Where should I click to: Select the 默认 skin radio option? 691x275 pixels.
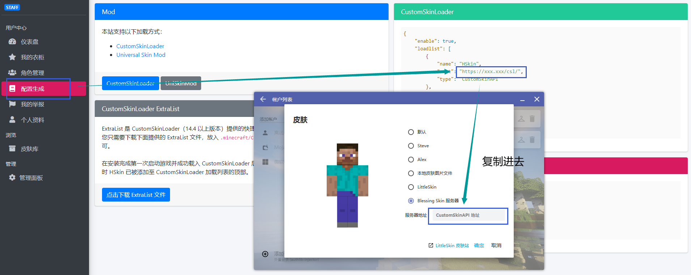411,132
